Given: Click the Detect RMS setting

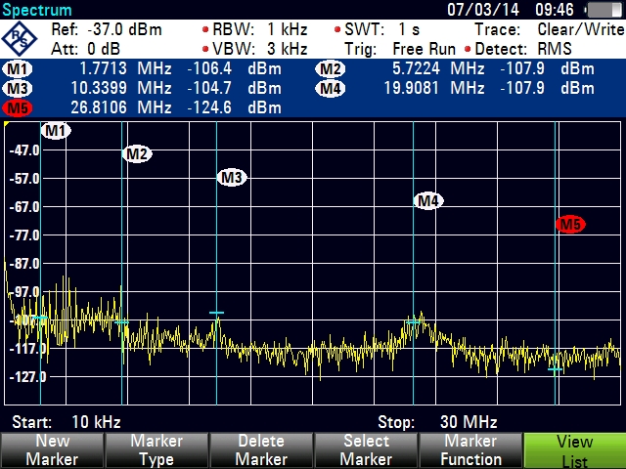Looking at the screenshot, I should pos(518,49).
